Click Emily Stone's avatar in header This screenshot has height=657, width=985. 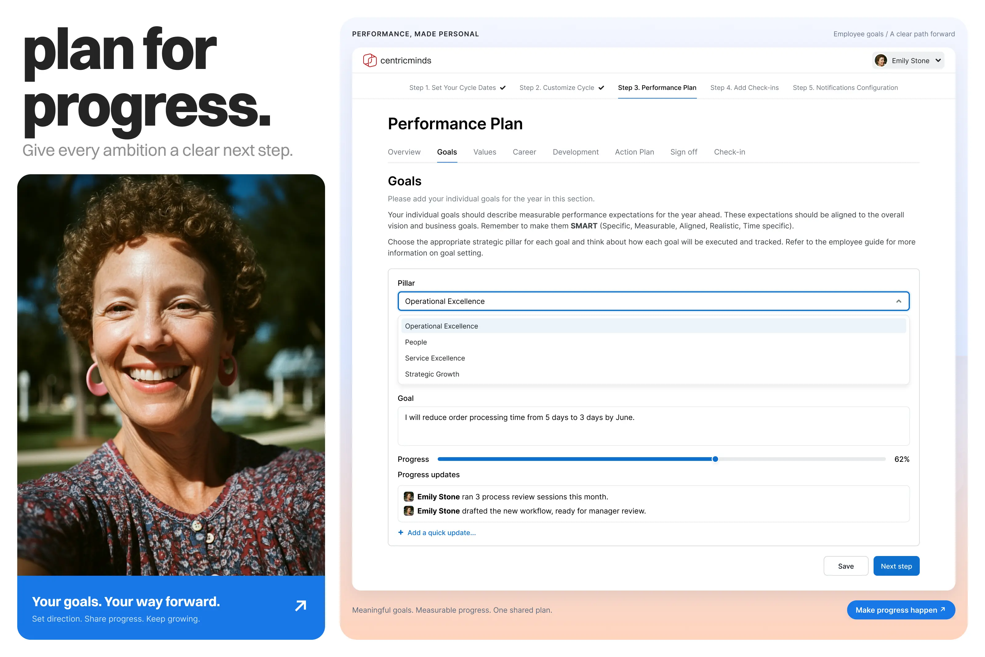click(881, 60)
